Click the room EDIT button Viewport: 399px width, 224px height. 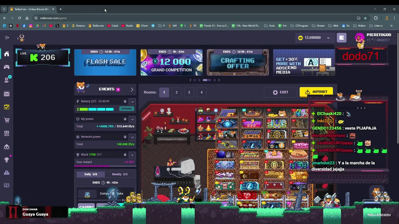click(x=281, y=92)
